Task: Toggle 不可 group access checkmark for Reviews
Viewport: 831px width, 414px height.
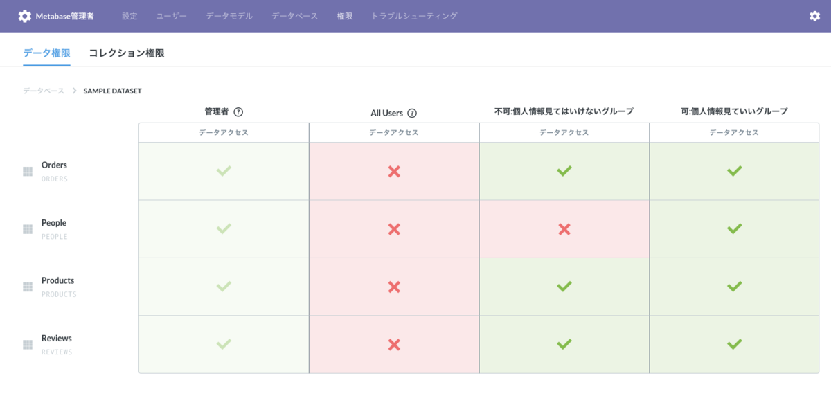Action: click(564, 344)
